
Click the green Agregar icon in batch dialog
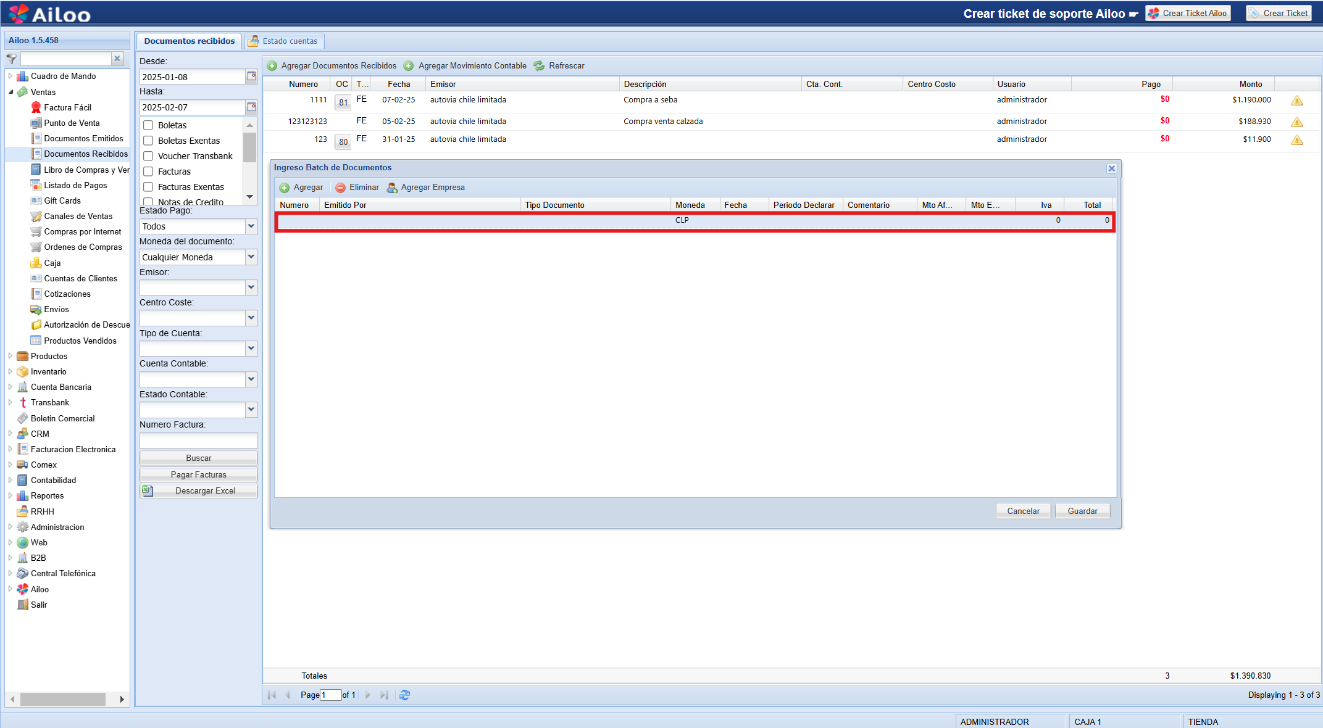coord(285,188)
